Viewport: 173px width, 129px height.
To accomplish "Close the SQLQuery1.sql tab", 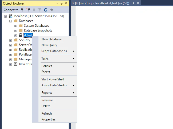I will [138, 3].
